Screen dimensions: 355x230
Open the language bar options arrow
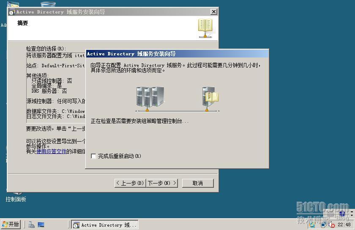[x=352, y=215]
